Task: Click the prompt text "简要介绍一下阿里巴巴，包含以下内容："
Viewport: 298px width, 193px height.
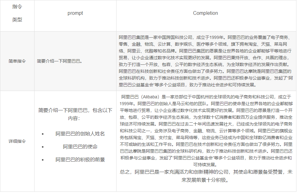Action: pyautogui.click(x=75, y=114)
